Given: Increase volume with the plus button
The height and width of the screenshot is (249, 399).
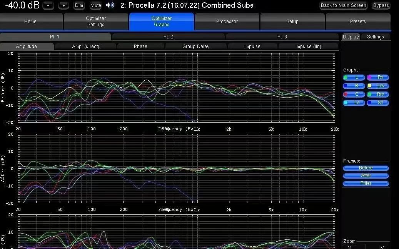Looking at the screenshot, I should pos(63,5).
